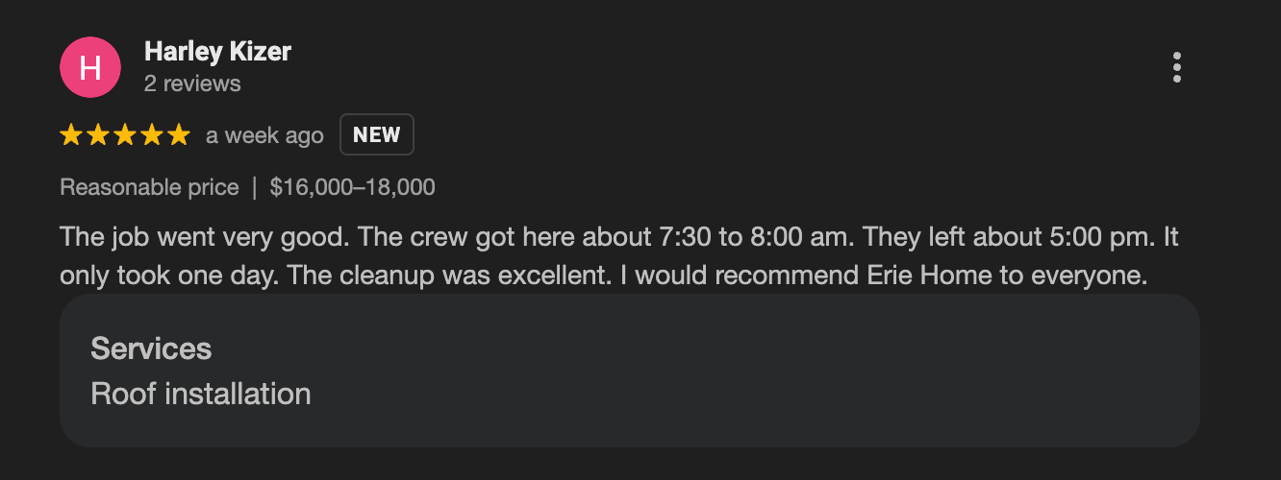Image resolution: width=1281 pixels, height=480 pixels.
Task: Select the "Reasonable price" label
Action: pyautogui.click(x=149, y=187)
